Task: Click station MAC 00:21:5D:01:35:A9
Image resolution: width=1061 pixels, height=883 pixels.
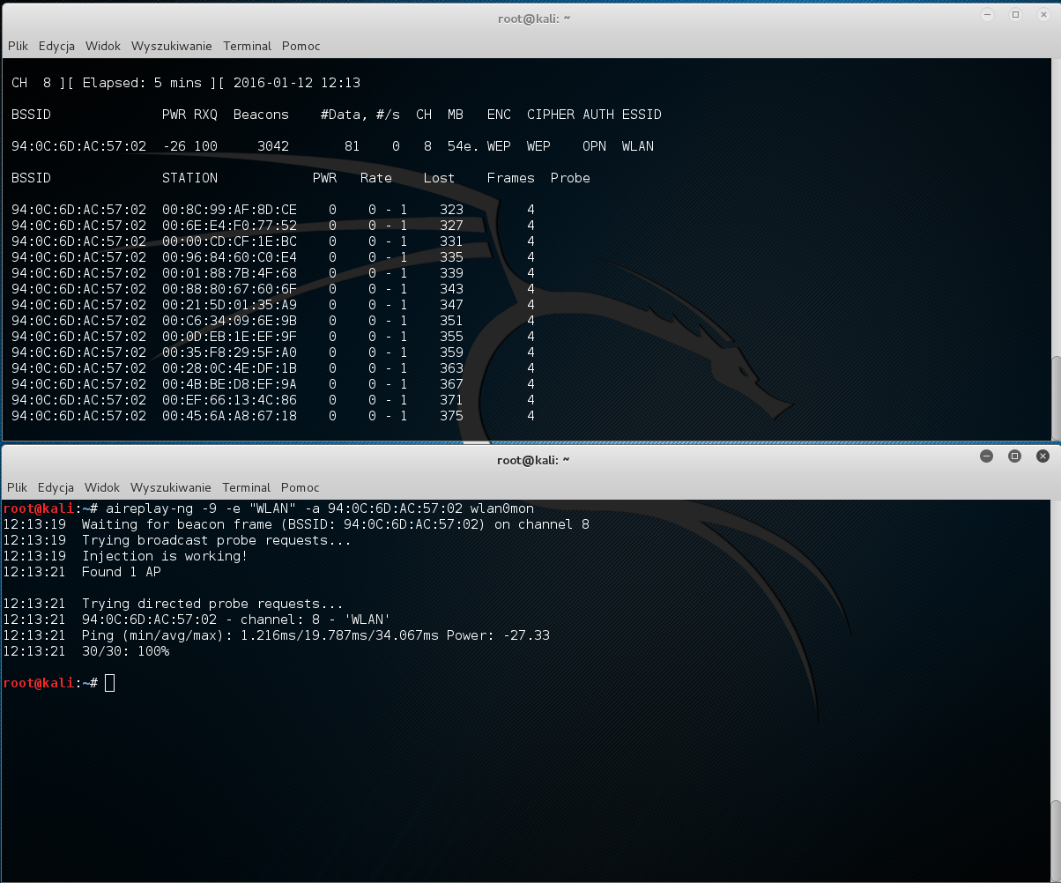Action: click(x=229, y=305)
